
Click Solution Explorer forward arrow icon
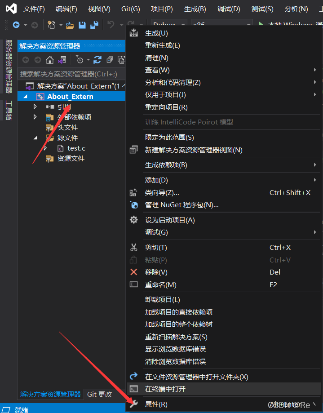point(38,60)
